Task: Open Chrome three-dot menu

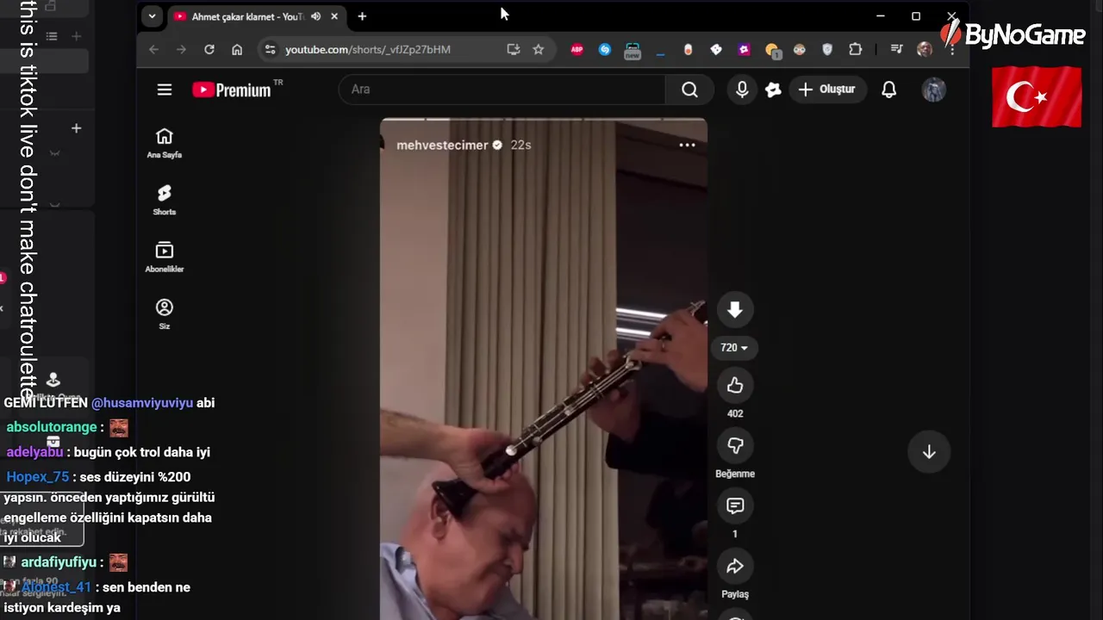Action: point(952,50)
